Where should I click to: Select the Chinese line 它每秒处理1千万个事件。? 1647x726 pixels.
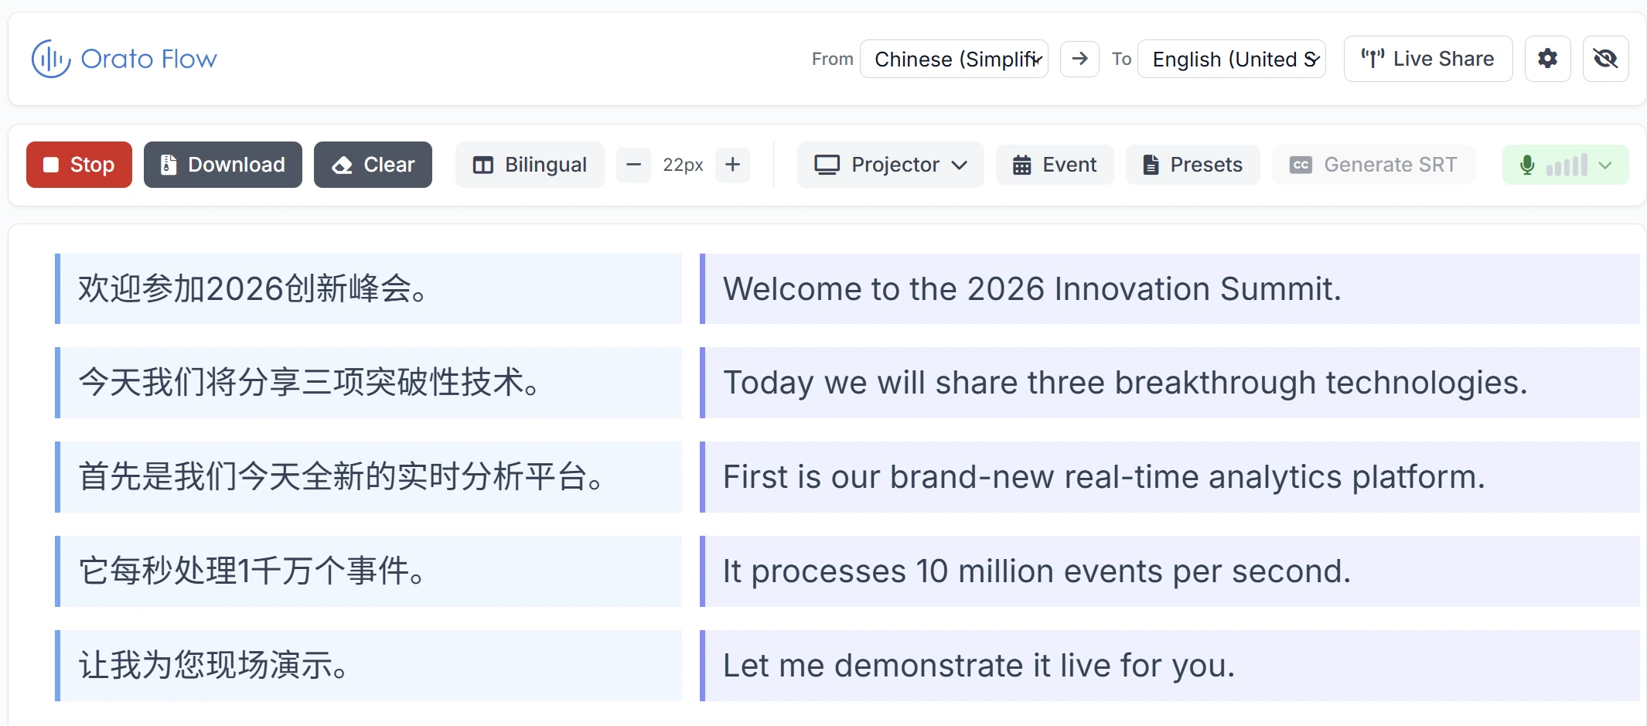coord(368,571)
